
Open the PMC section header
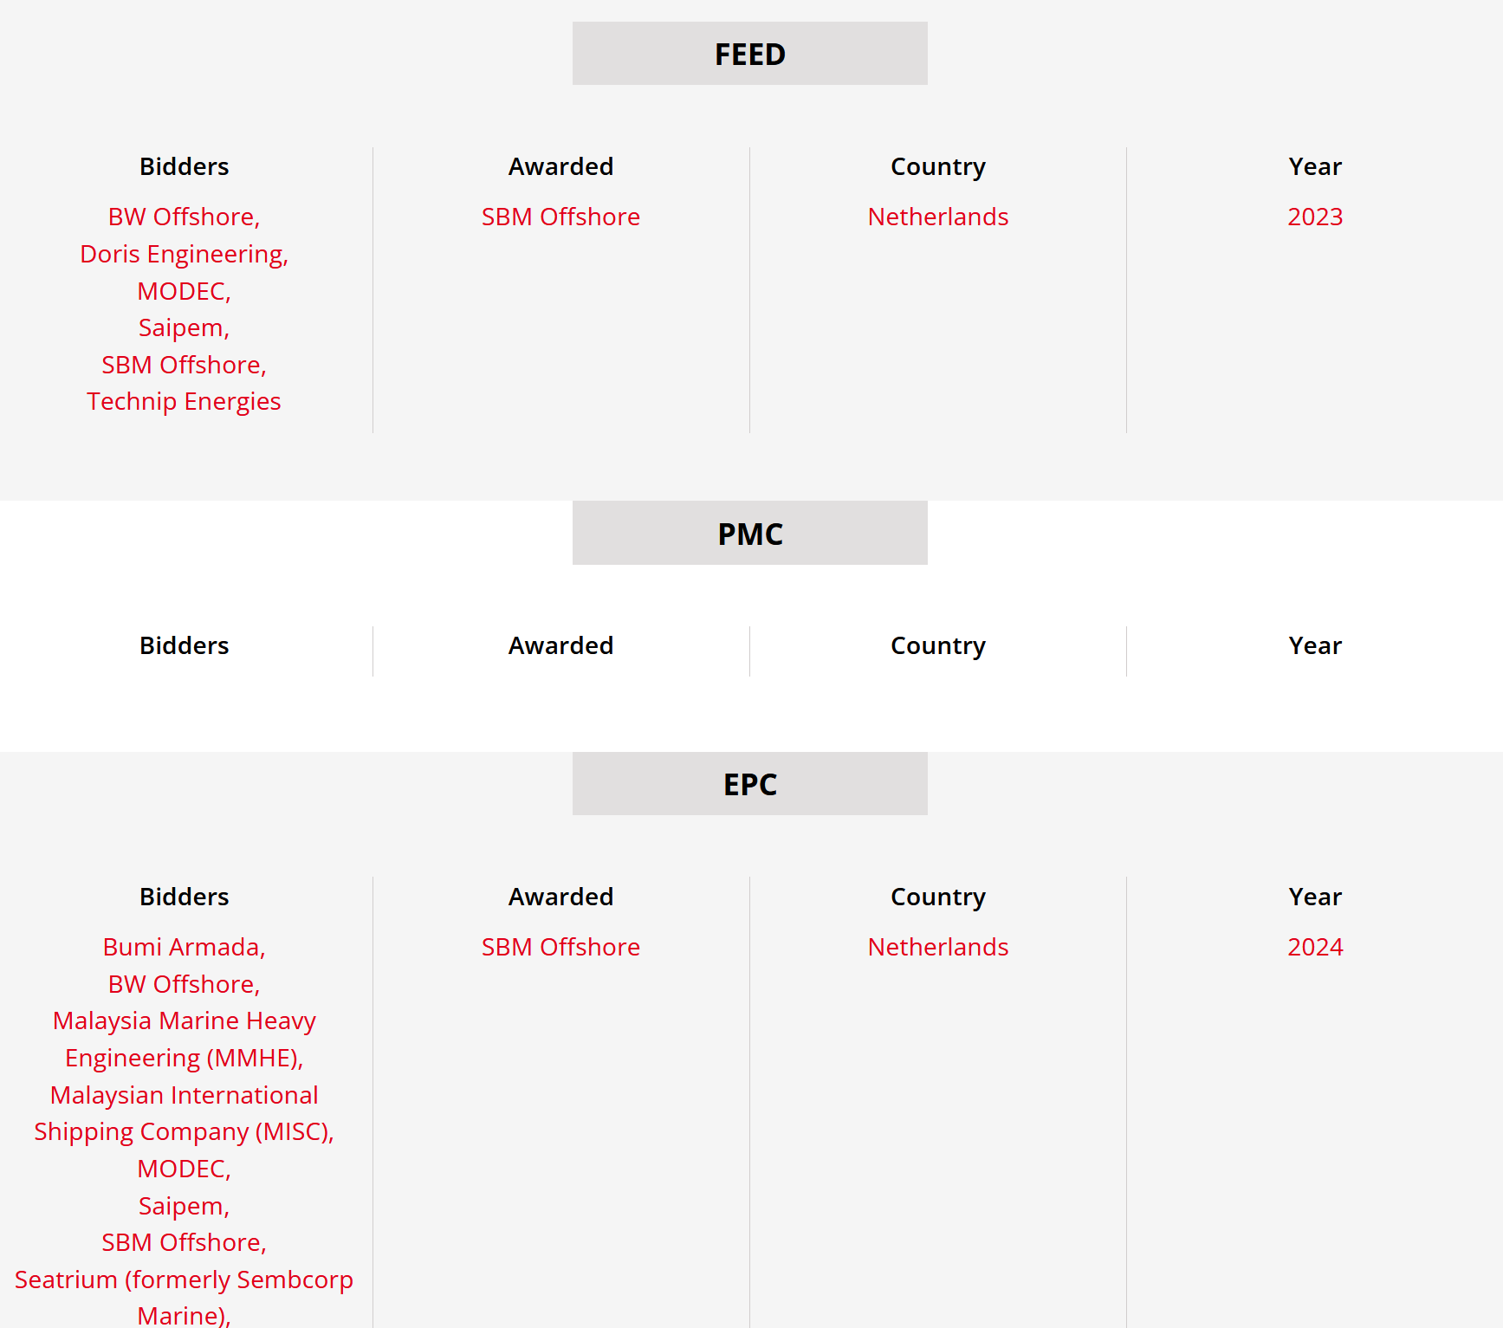pos(749,534)
